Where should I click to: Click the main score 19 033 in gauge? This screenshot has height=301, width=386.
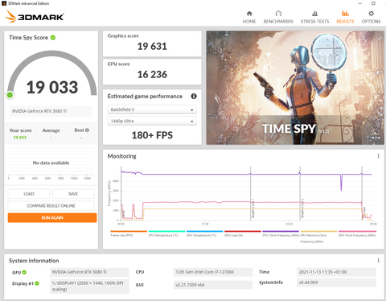(x=52, y=88)
